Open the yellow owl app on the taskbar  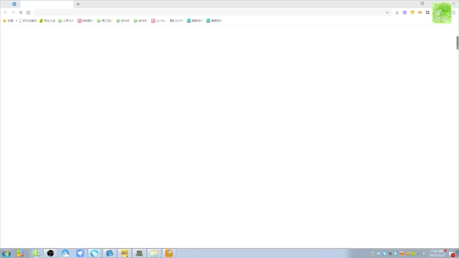[125, 253]
